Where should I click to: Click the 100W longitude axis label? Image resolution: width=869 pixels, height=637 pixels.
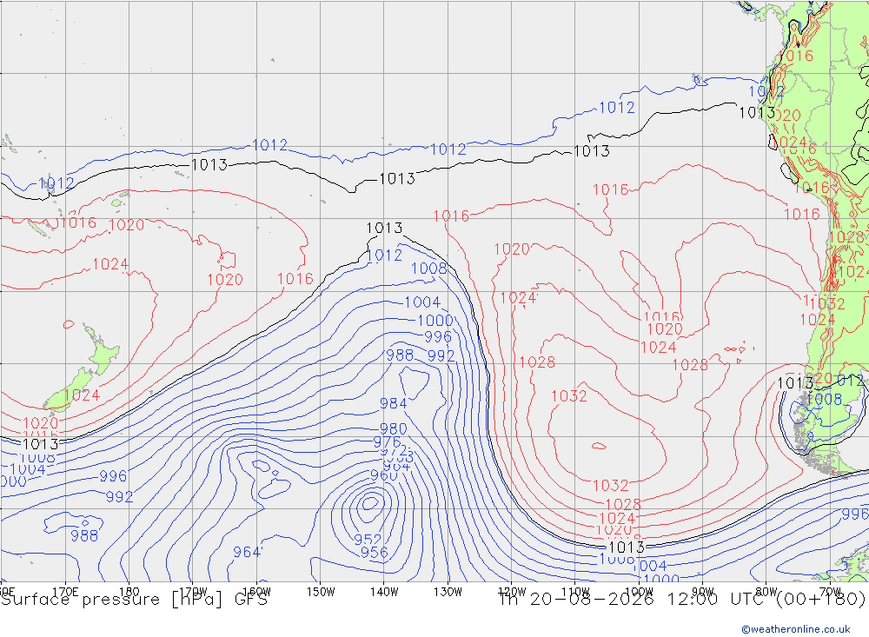tap(639, 592)
